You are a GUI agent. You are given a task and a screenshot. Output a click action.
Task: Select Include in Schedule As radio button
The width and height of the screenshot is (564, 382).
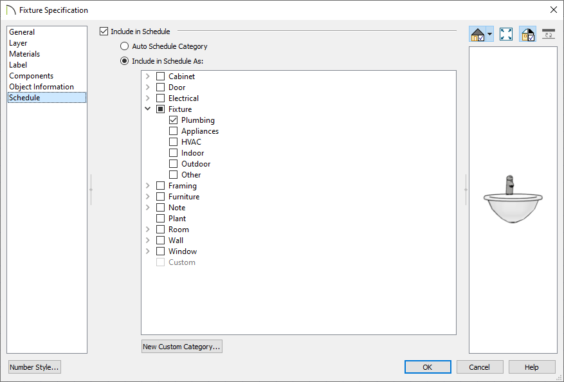[125, 61]
